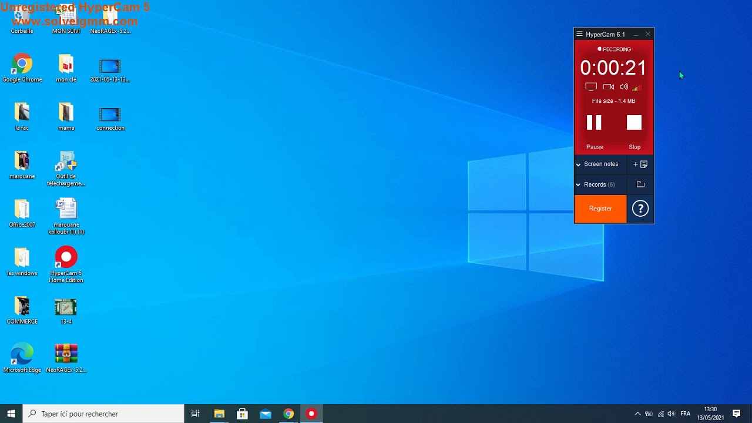Open Mail app from the taskbar
Screen dimensions: 752x423
click(x=266, y=414)
